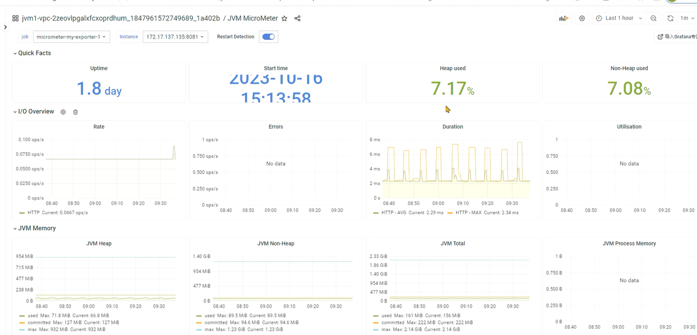
Task: Open I/O Overview row settings gear
Action: (63, 112)
